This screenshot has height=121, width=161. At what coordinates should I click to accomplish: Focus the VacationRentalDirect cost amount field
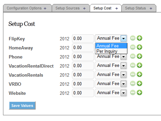(x=83, y=66)
